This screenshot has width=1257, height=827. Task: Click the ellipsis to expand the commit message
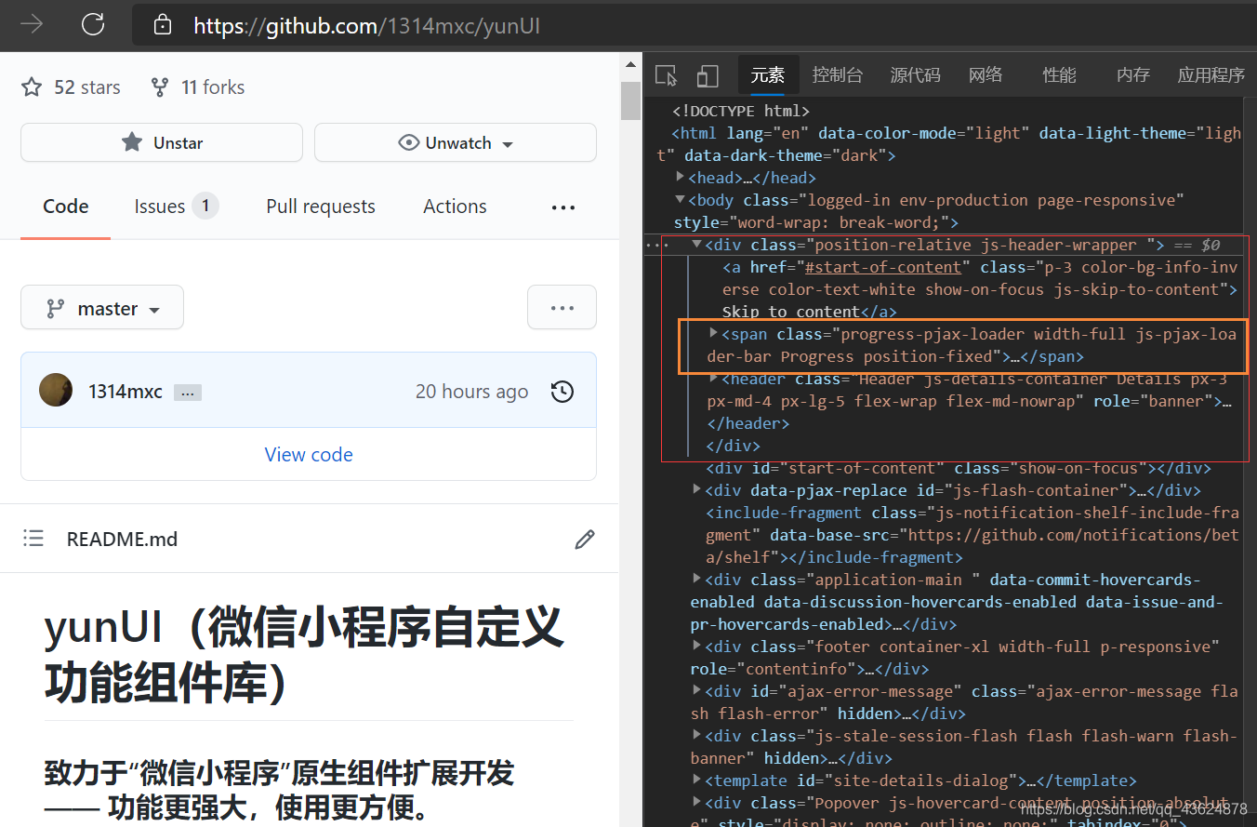(187, 392)
